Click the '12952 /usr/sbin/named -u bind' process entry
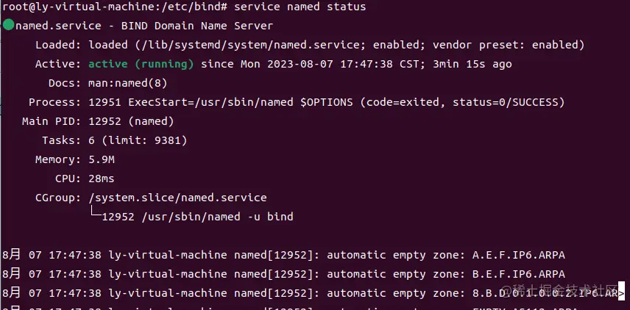This screenshot has width=630, height=310. [x=197, y=217]
